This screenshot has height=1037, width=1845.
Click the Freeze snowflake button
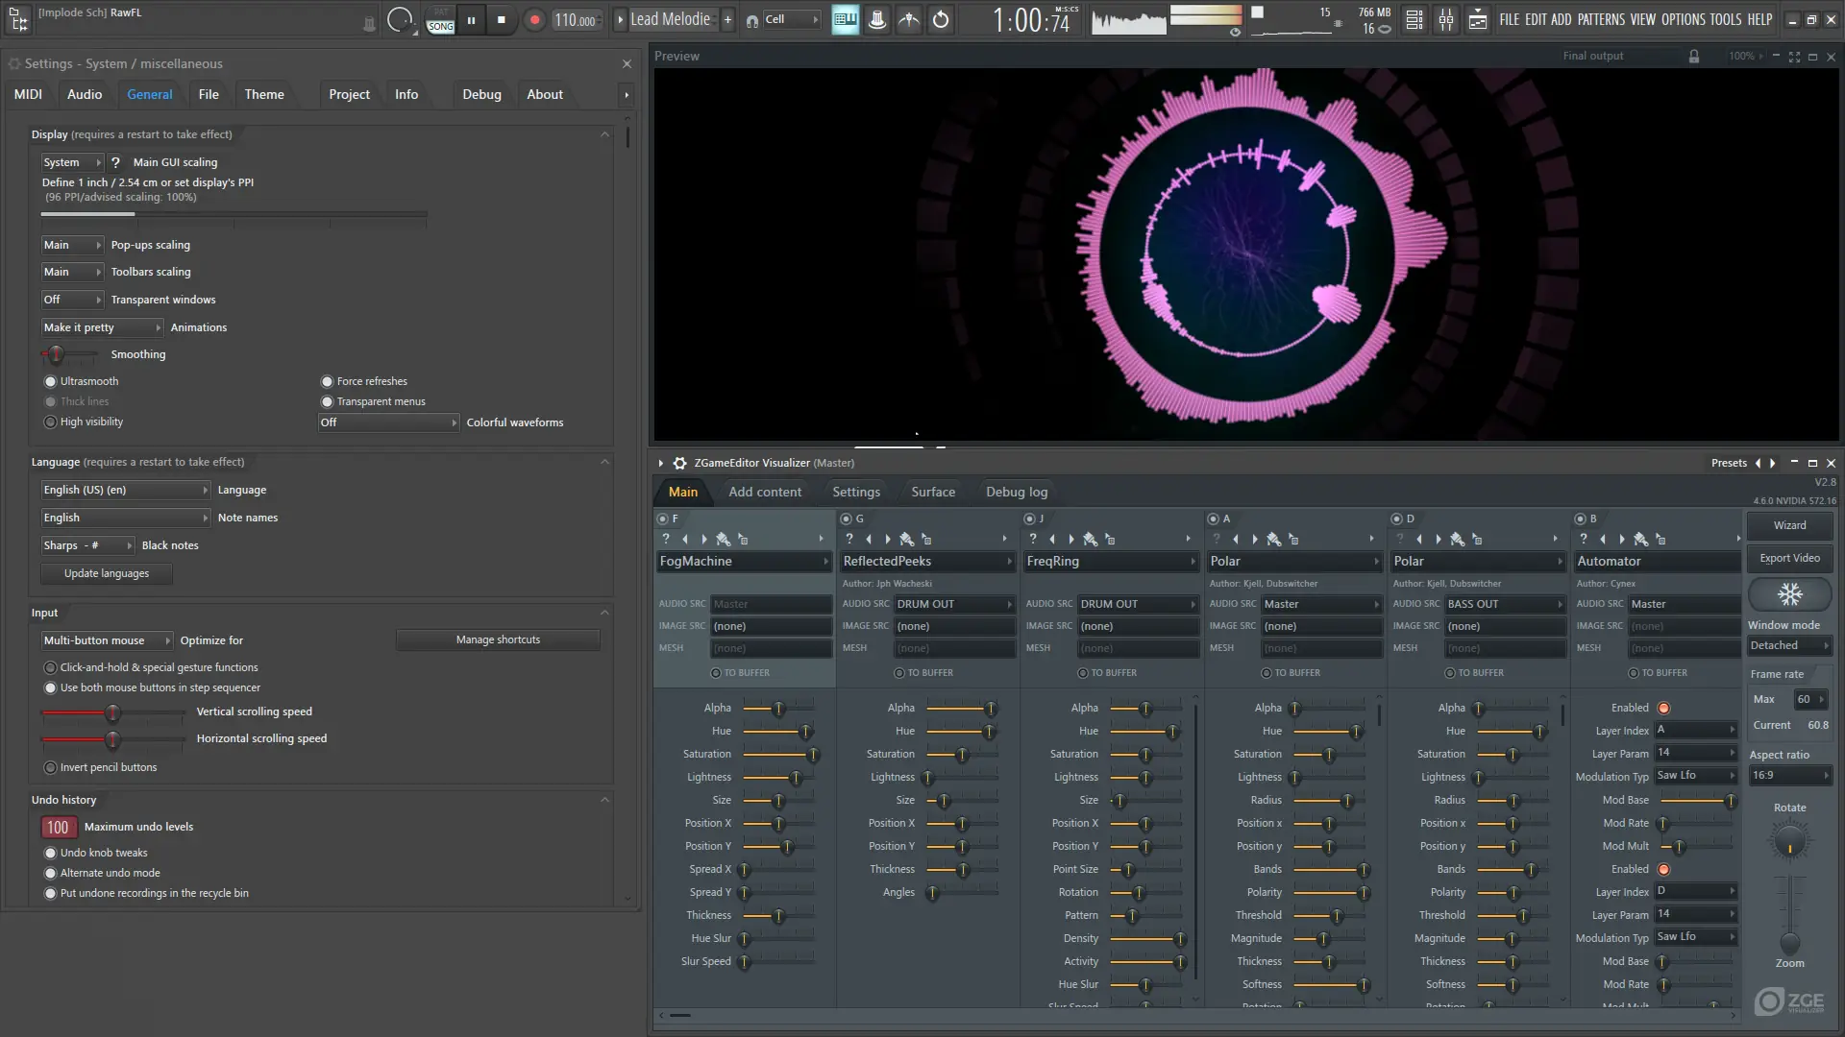click(x=1789, y=594)
